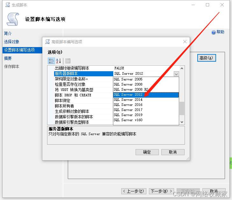Click the Categorized view icon in options toolbar
This screenshot has width=232, height=200.
point(51,61)
